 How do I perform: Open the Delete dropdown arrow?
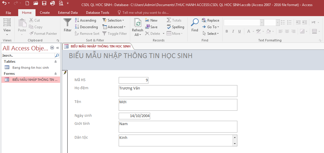[x=163, y=34]
